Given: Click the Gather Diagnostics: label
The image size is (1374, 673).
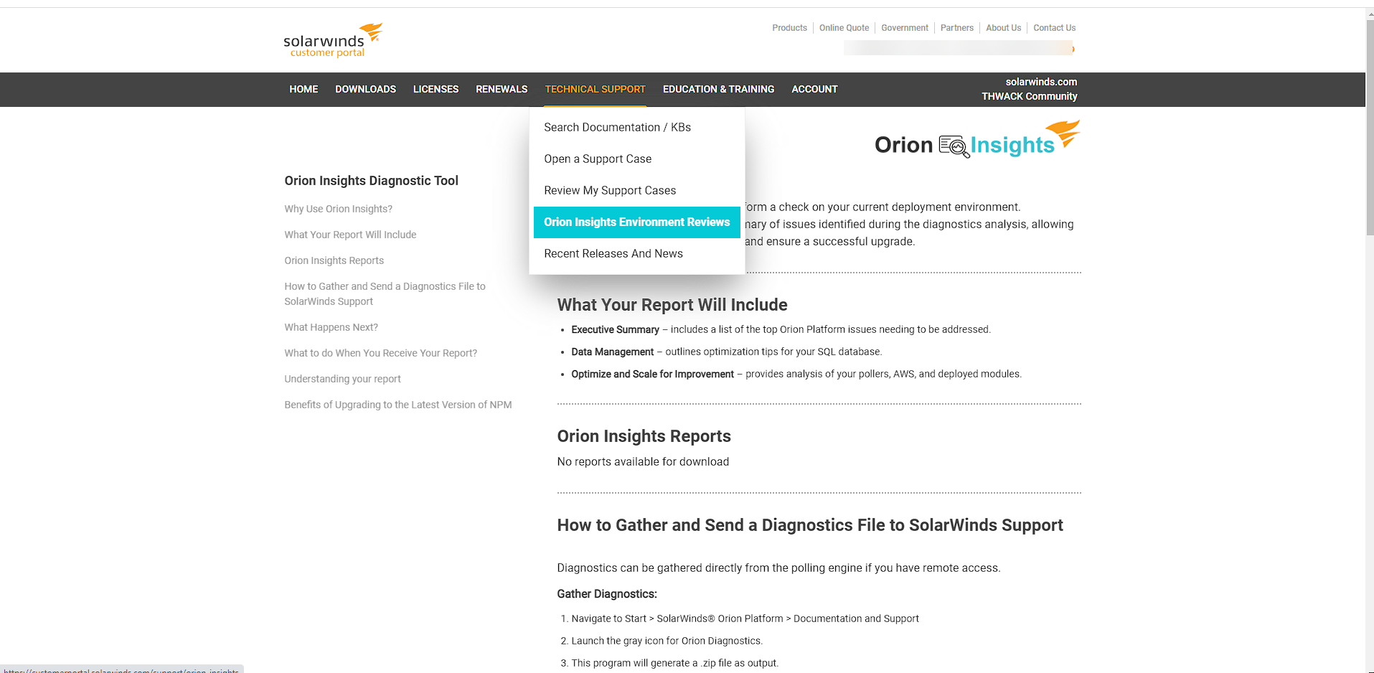Looking at the screenshot, I should (x=607, y=594).
